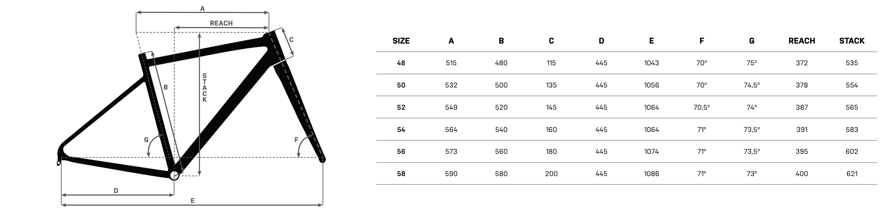Click the B seat tube label
This screenshot has height=214, width=890.
pyautogui.click(x=165, y=87)
